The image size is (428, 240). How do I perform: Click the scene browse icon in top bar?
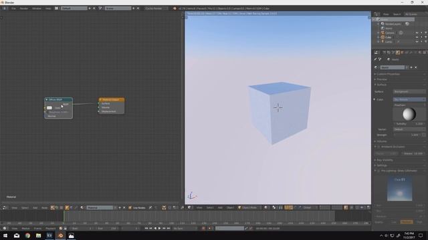pyautogui.click(x=100, y=9)
